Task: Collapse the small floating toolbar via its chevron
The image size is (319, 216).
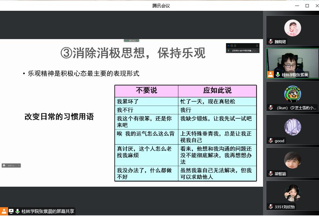Action: click(x=19, y=165)
